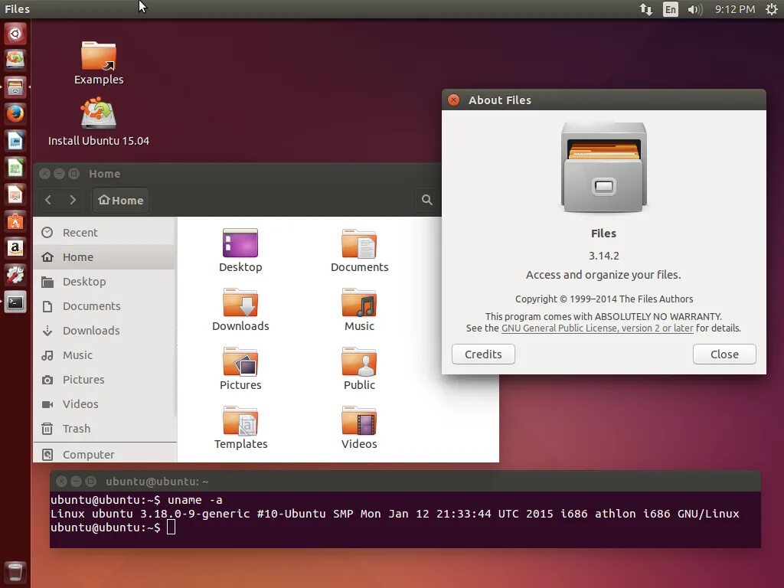Click the file cabinet logo in About Files
The height and width of the screenshot is (588, 784).
(x=603, y=167)
